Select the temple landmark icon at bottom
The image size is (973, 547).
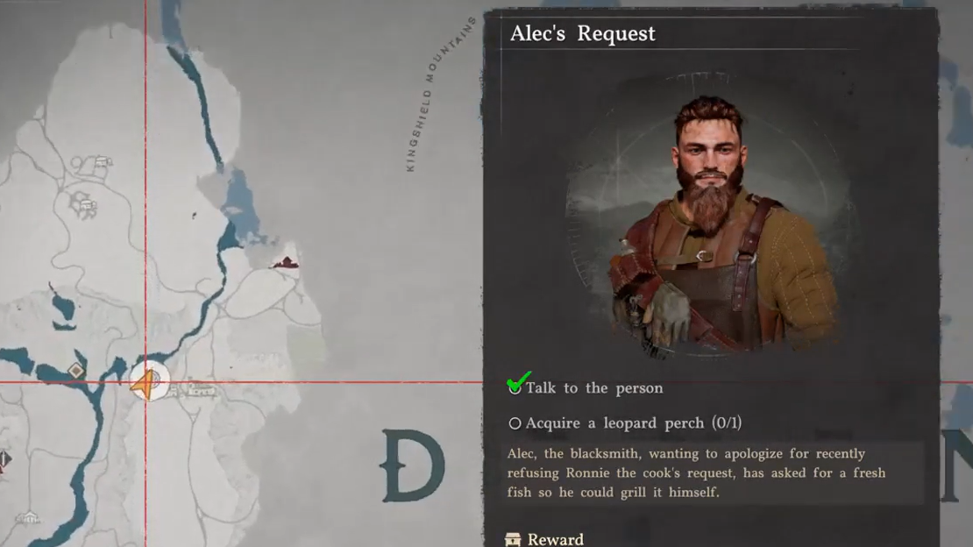click(28, 517)
